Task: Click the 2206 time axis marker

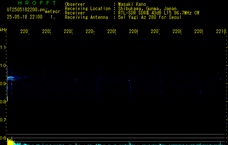Action: point(133,31)
